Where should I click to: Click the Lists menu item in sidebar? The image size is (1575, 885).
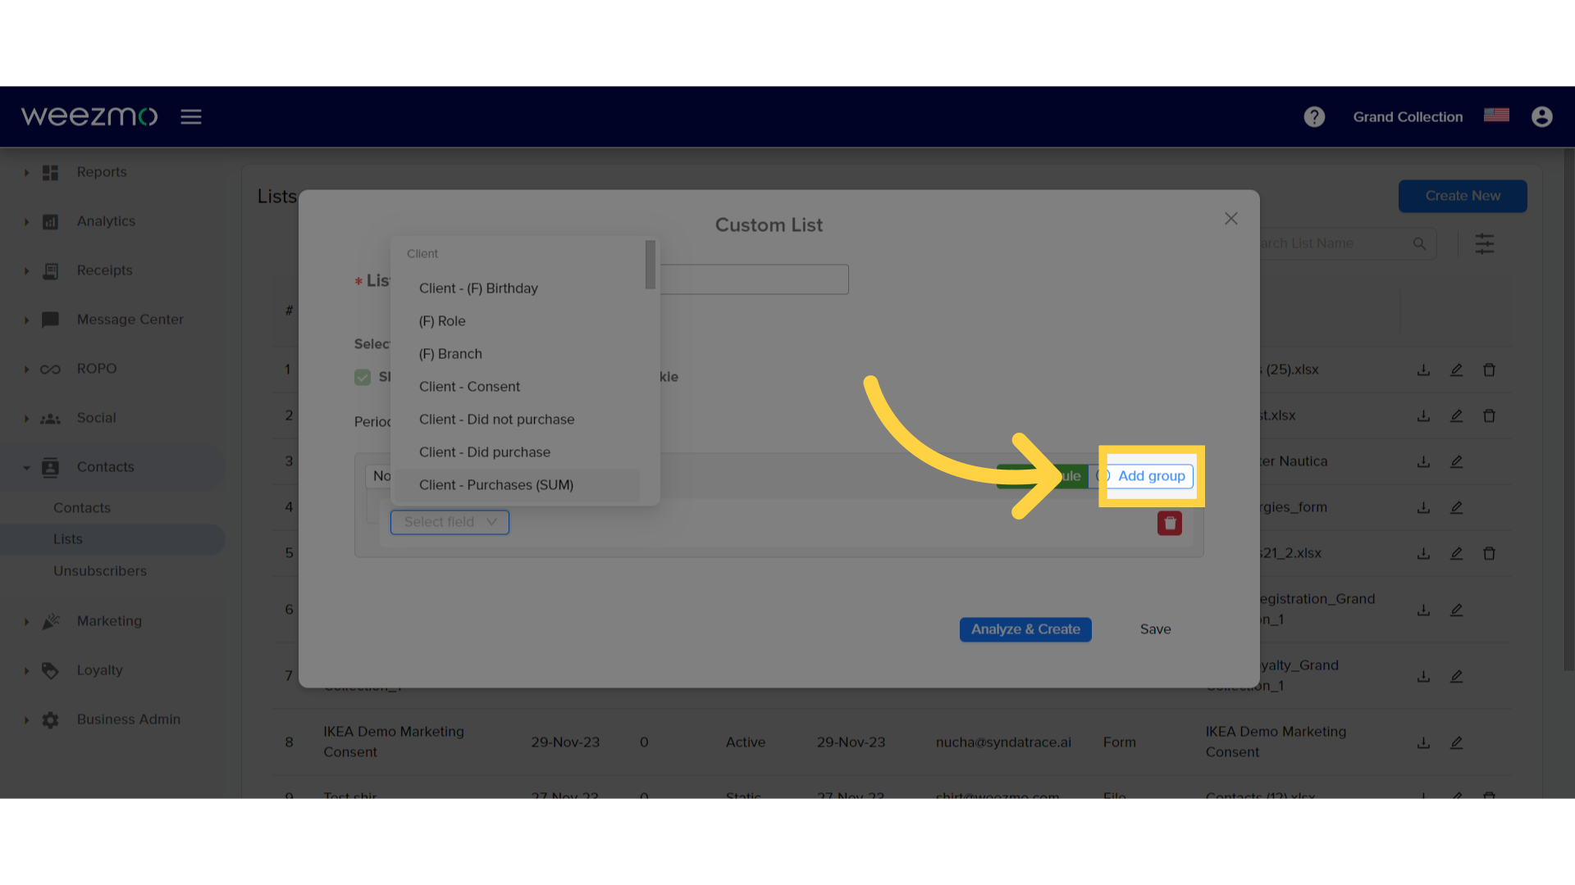click(67, 538)
